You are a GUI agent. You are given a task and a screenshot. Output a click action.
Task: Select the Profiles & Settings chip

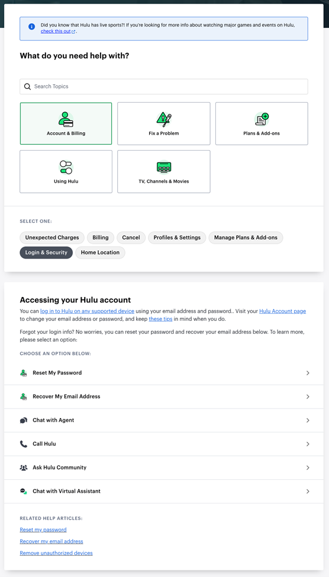pos(177,238)
